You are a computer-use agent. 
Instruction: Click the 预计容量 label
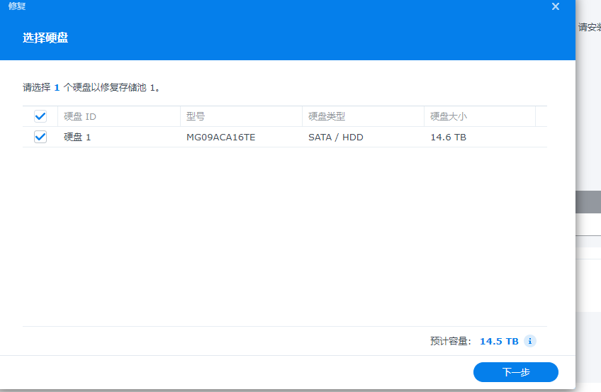coord(450,341)
